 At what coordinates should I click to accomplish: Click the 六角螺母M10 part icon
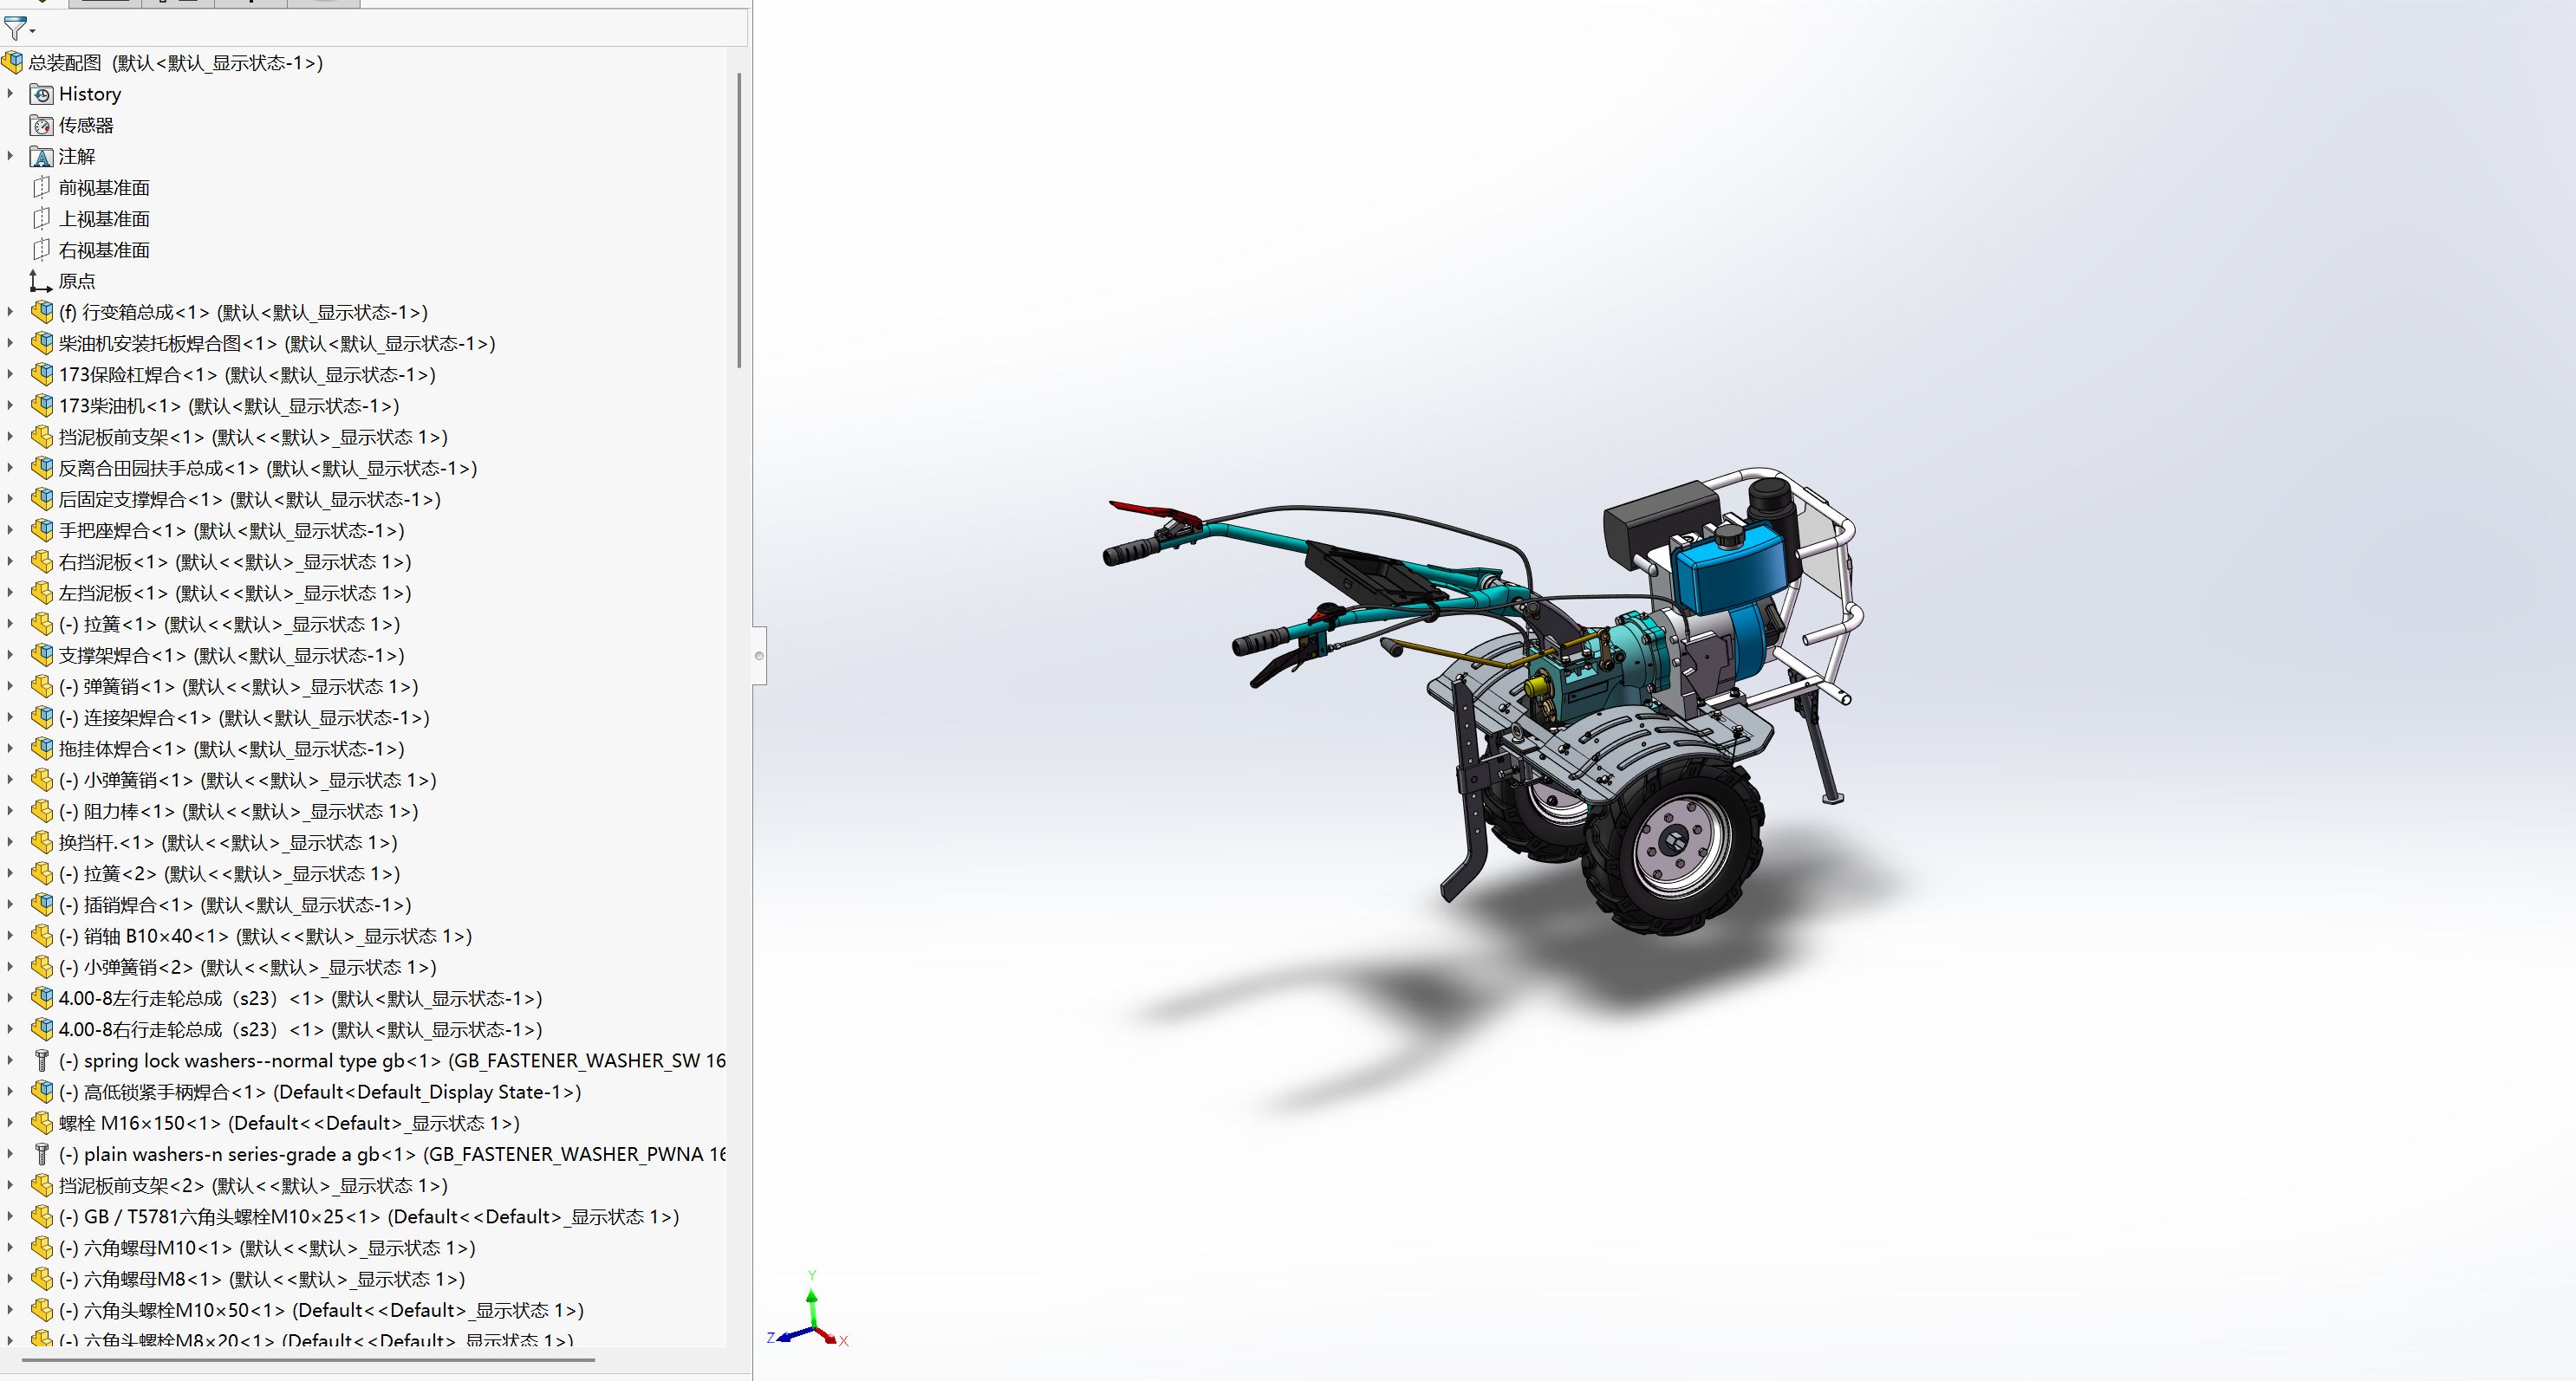click(x=41, y=1247)
